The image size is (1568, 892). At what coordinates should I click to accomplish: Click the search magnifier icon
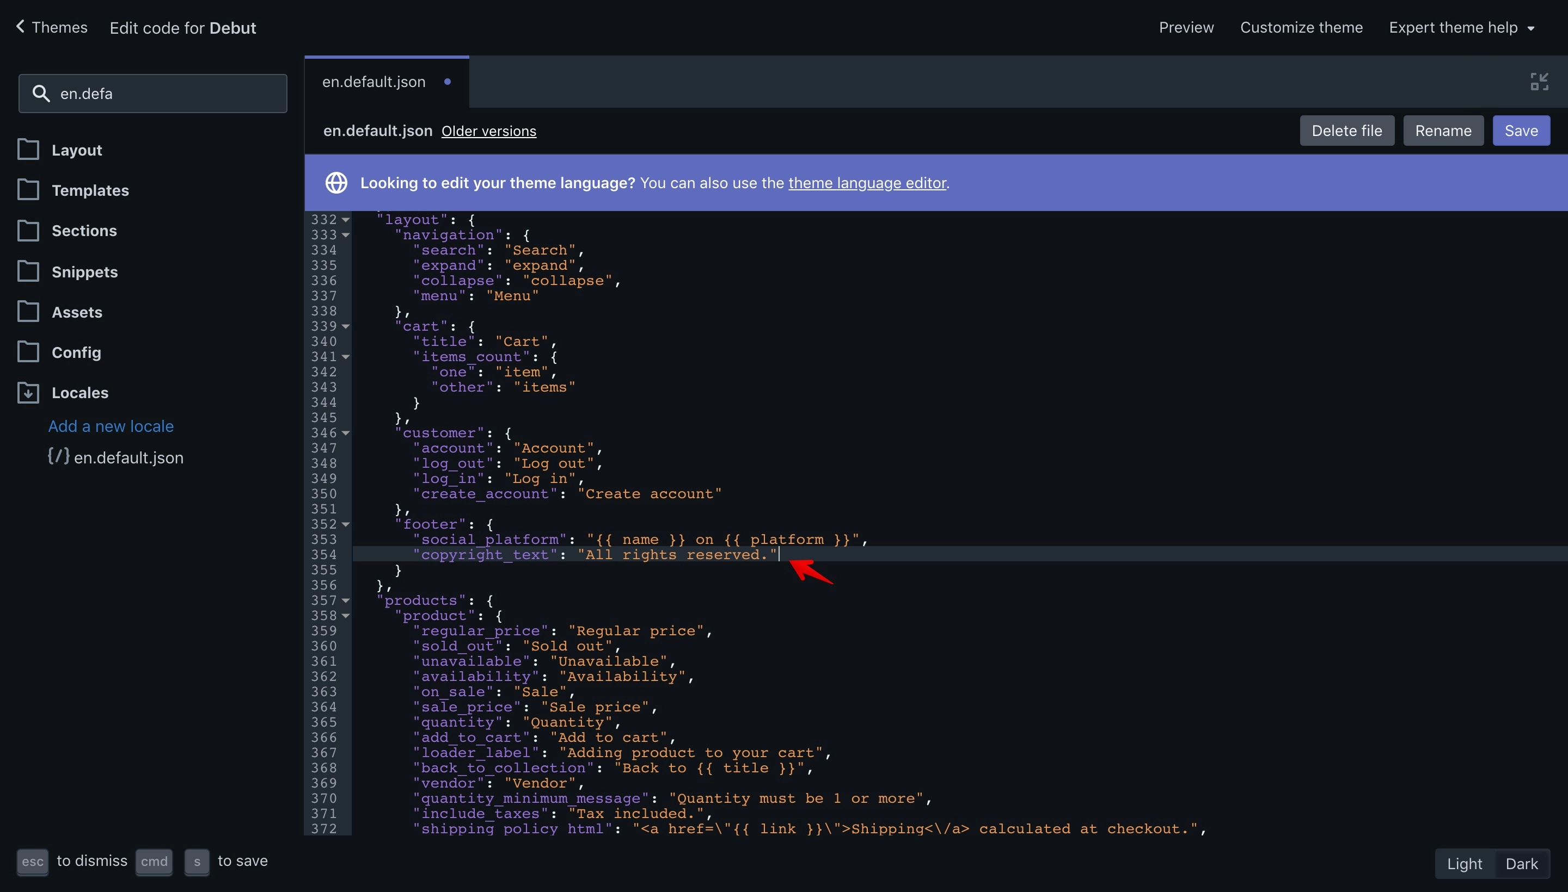pos(40,93)
